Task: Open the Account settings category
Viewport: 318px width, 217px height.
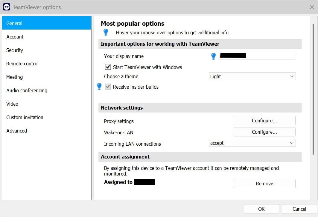Action: tap(47, 37)
